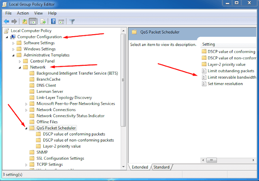Click the Forward arrow toolbar icon
The height and width of the screenshot is (181, 259).
15,21
